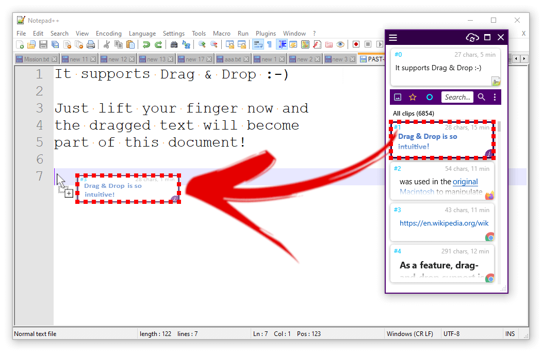This screenshot has width=542, height=352.
Task: Open the Replace toolbar icon
Action: (x=186, y=44)
